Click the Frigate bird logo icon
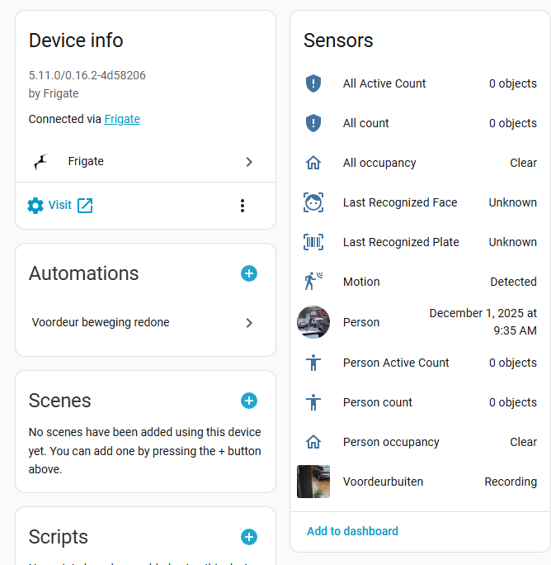This screenshot has height=565, width=551. click(x=41, y=162)
